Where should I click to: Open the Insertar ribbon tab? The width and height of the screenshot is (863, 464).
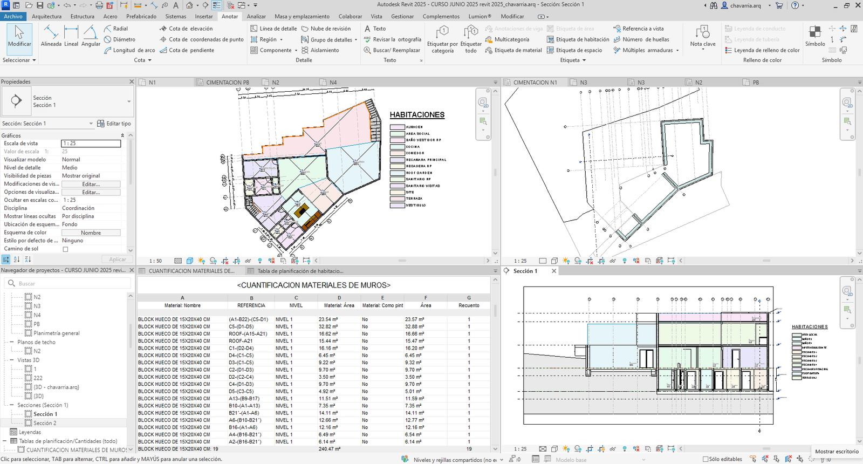tap(204, 16)
